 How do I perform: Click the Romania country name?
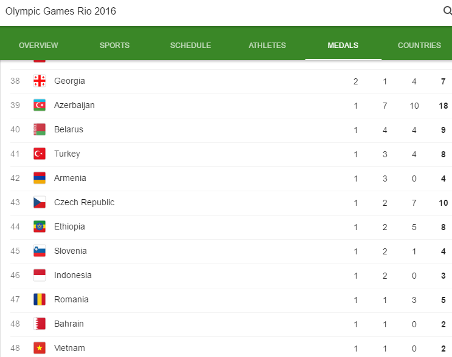click(71, 299)
